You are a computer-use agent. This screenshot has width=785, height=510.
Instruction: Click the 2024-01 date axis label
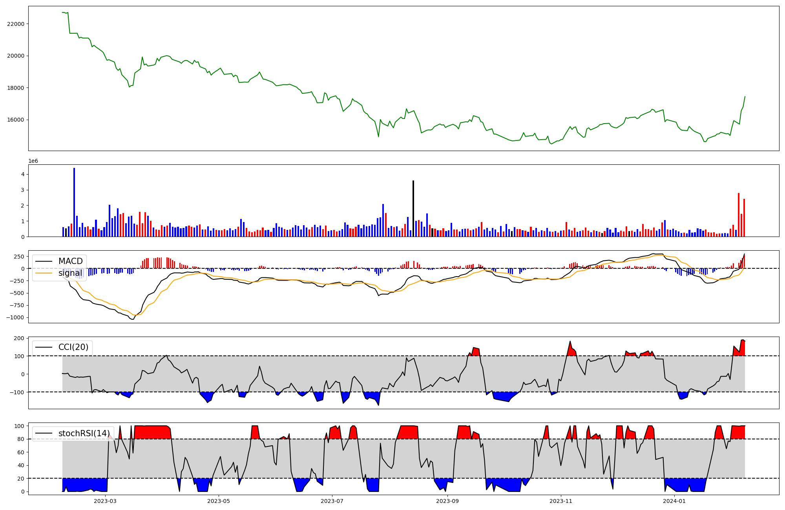674,501
